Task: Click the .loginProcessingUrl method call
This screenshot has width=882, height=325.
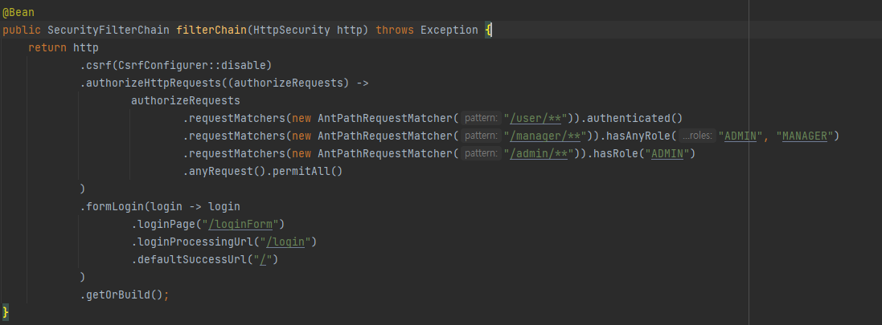Action: (192, 242)
